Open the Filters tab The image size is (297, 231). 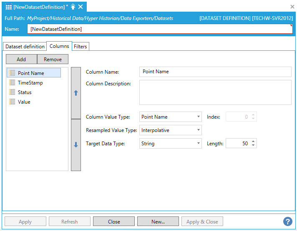(80, 47)
